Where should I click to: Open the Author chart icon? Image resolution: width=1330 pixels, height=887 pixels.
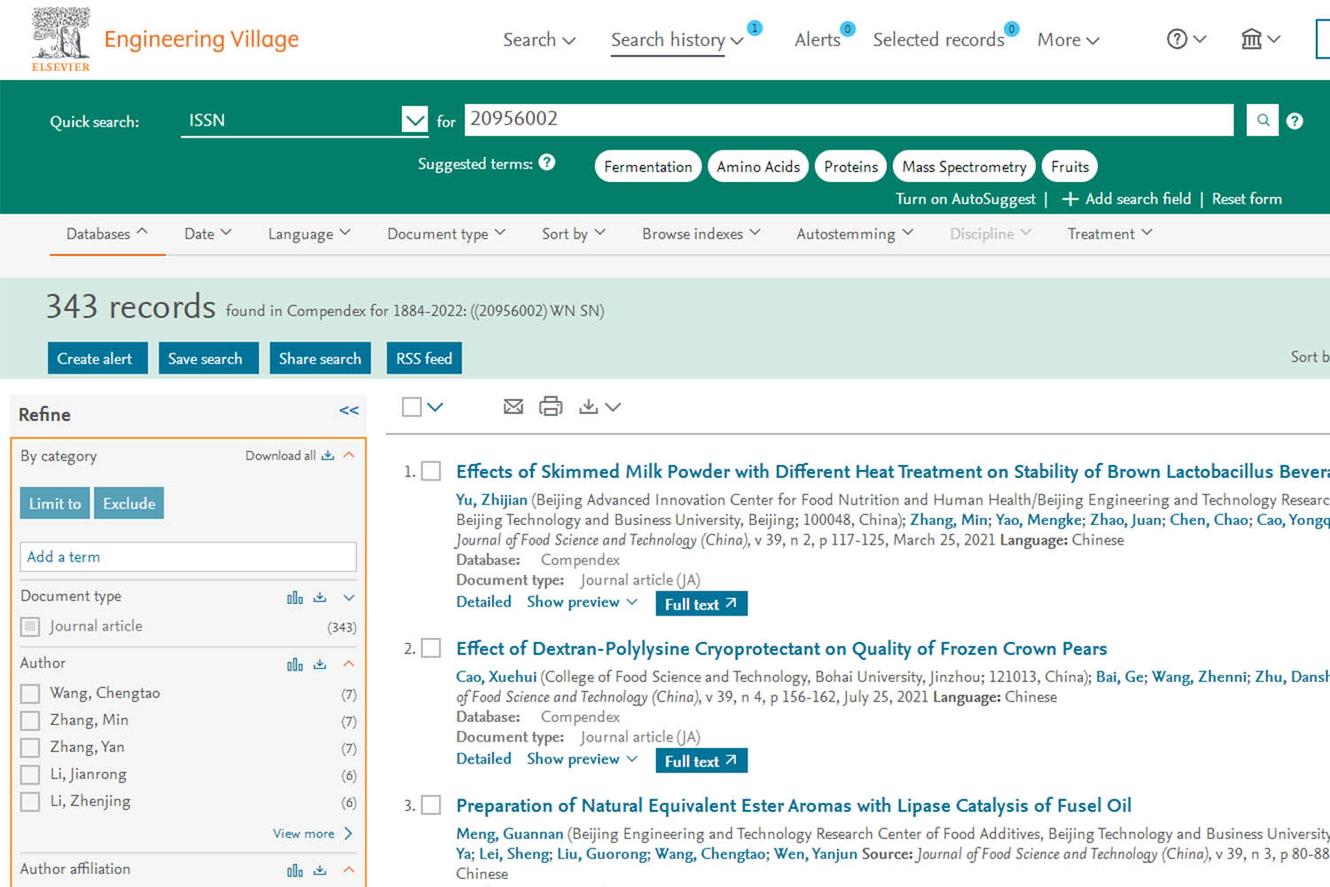pos(294,664)
